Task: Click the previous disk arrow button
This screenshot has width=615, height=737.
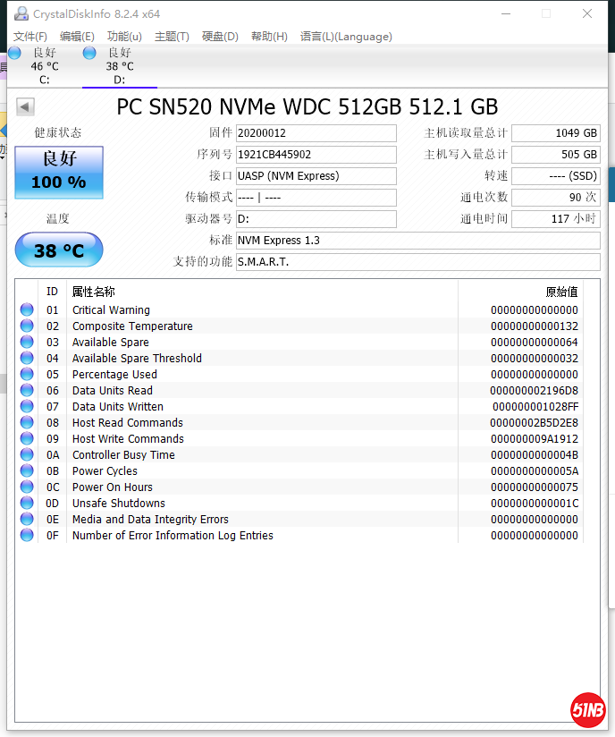Action: 25,107
